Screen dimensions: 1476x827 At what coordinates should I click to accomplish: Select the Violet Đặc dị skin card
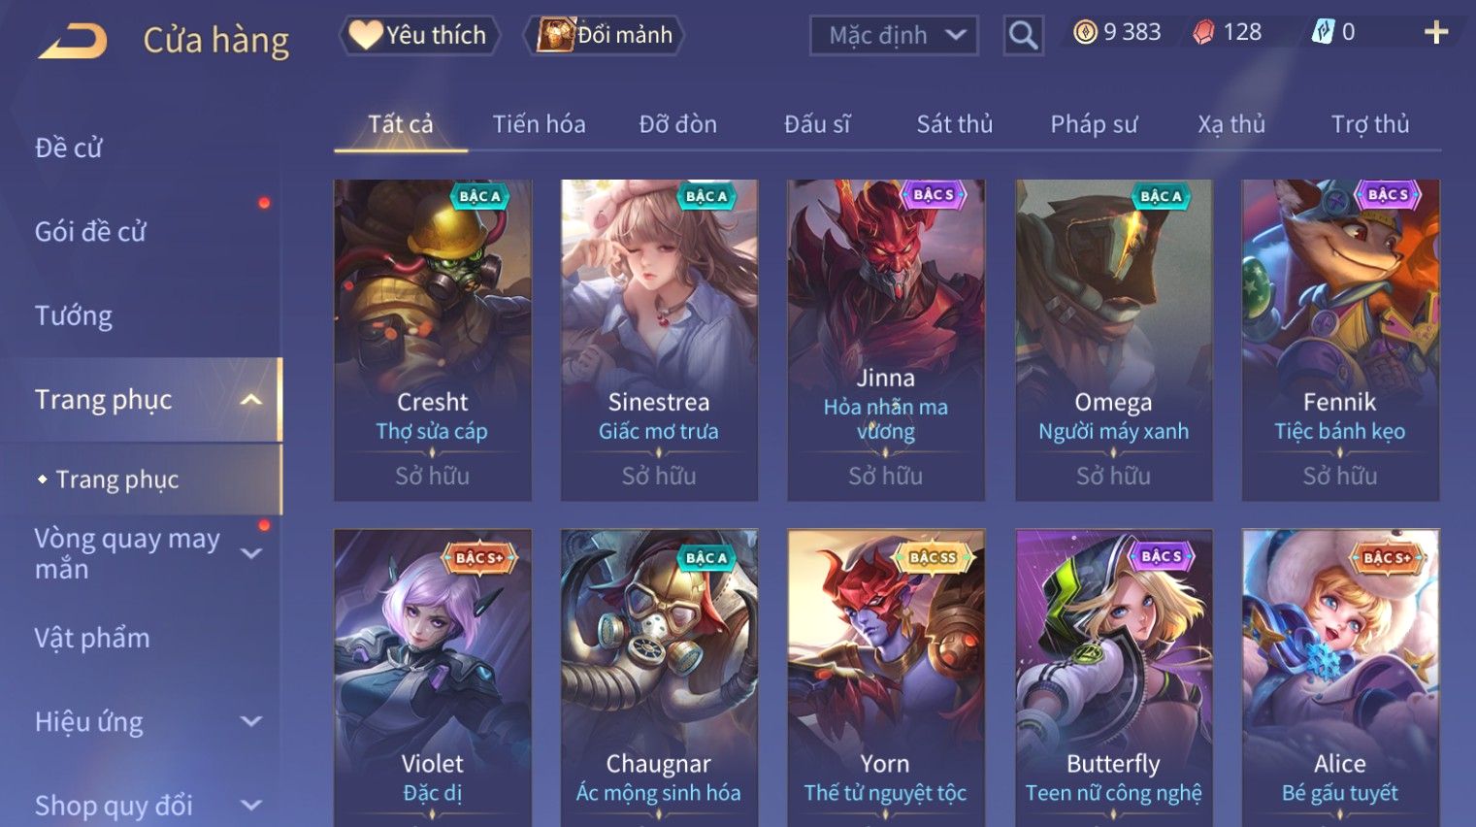click(x=433, y=678)
